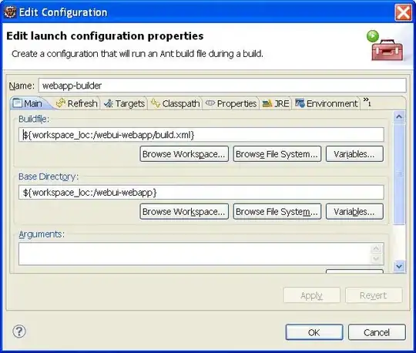
Task: Click the Base Directory path field
Action: click(201, 192)
